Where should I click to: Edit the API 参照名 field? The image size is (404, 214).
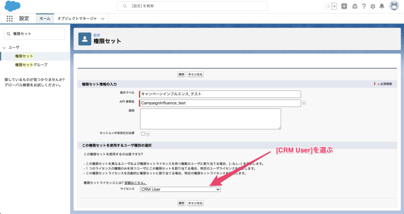[220, 103]
